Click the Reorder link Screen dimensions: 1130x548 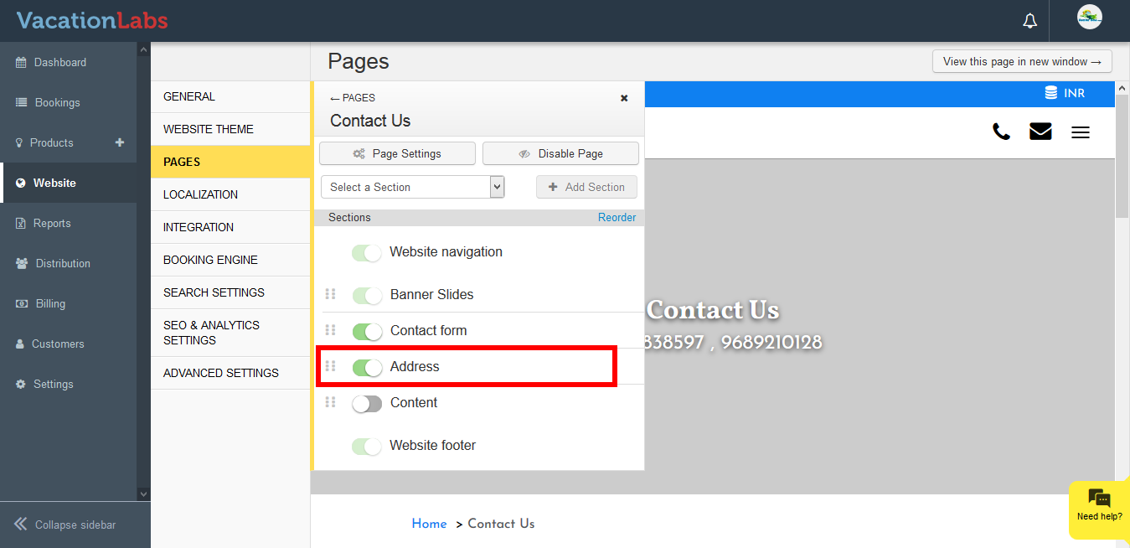[617, 217]
